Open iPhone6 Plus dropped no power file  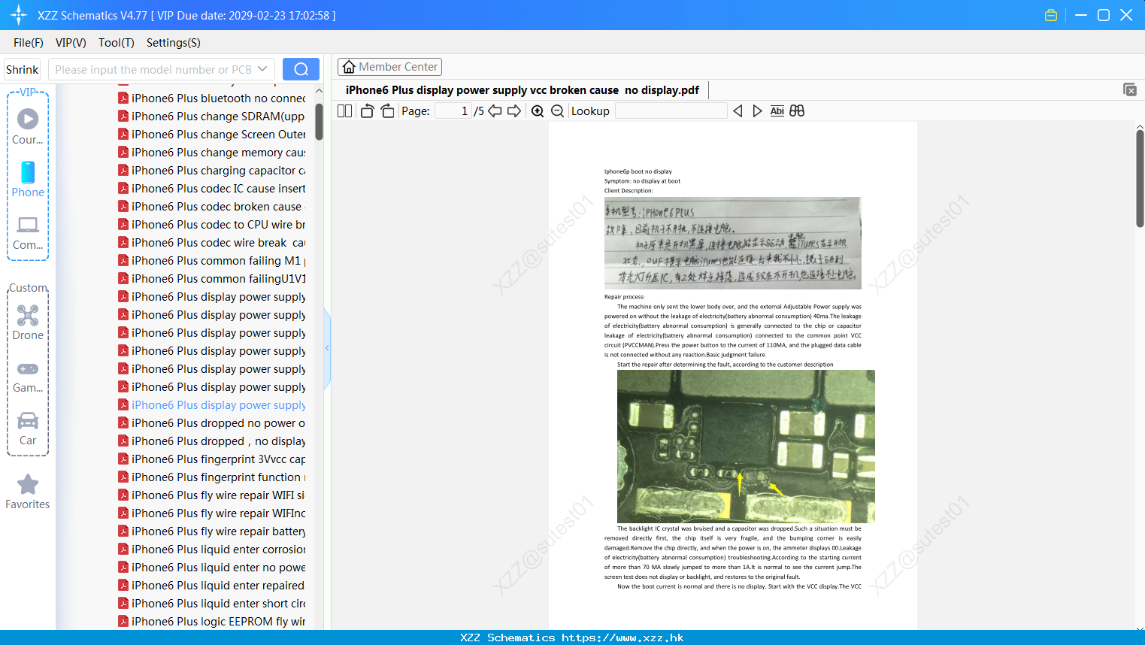[x=212, y=422]
